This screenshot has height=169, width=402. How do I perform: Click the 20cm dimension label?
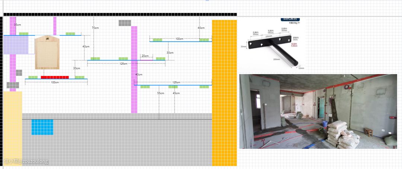(145, 56)
